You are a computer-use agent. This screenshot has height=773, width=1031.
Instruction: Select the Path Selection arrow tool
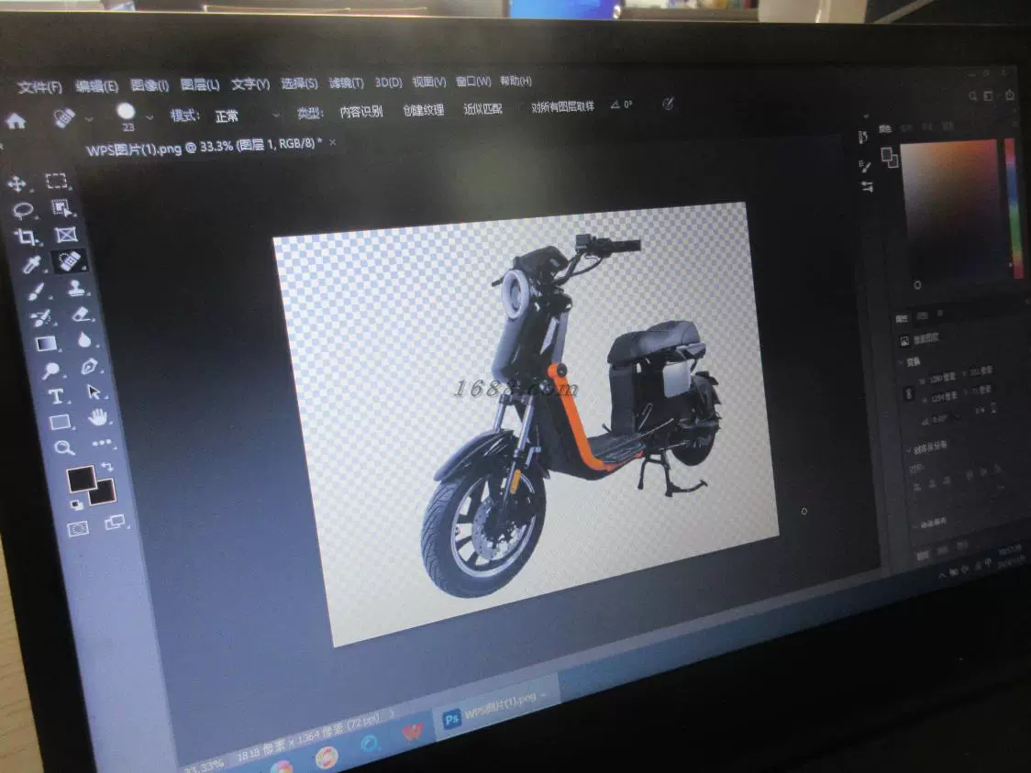click(x=94, y=392)
